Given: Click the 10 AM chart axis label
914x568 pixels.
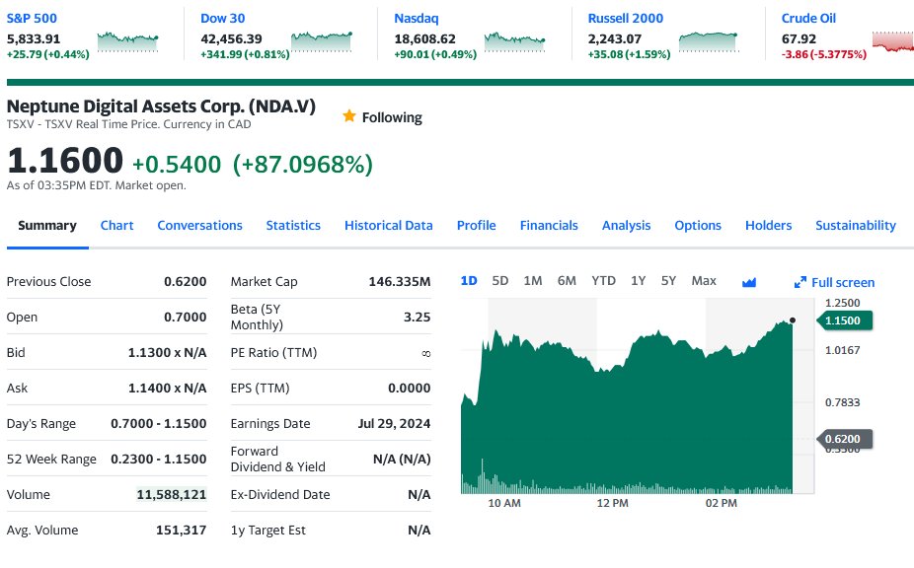Looking at the screenshot, I should 504,503.
